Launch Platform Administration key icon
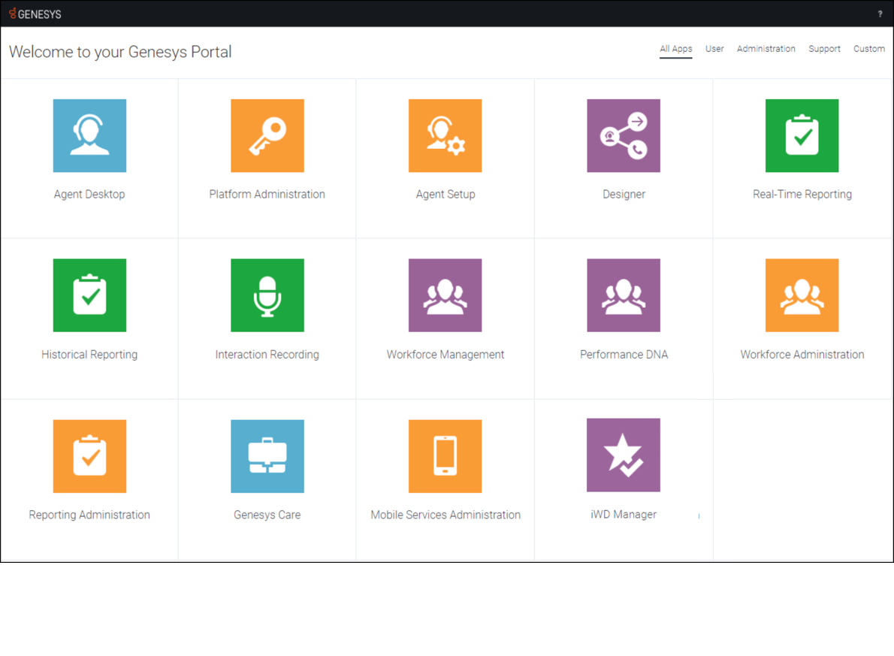 tap(267, 136)
